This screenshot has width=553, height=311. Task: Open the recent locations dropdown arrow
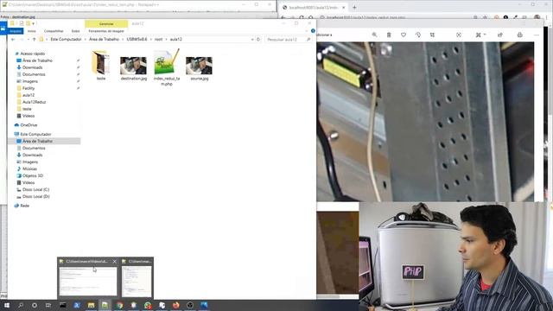[29, 40]
